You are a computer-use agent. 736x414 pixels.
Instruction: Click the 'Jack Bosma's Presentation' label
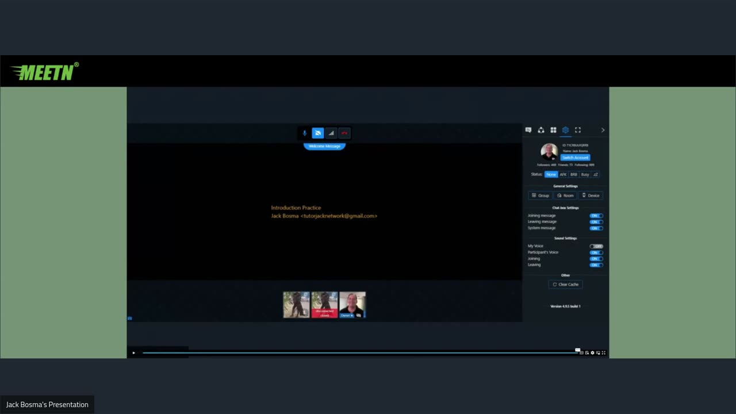[47, 405]
